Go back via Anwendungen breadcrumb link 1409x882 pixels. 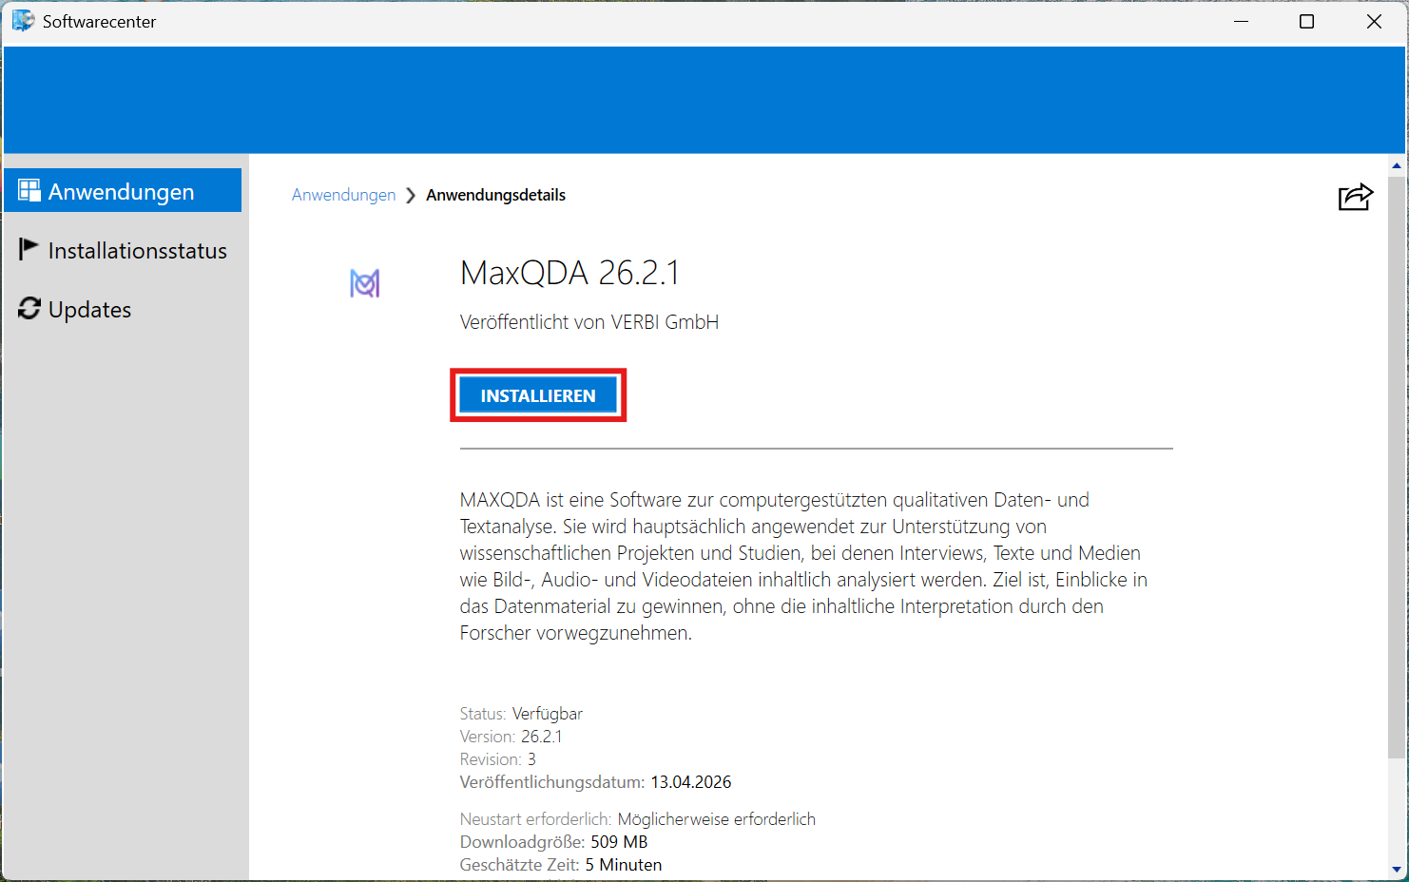point(343,195)
